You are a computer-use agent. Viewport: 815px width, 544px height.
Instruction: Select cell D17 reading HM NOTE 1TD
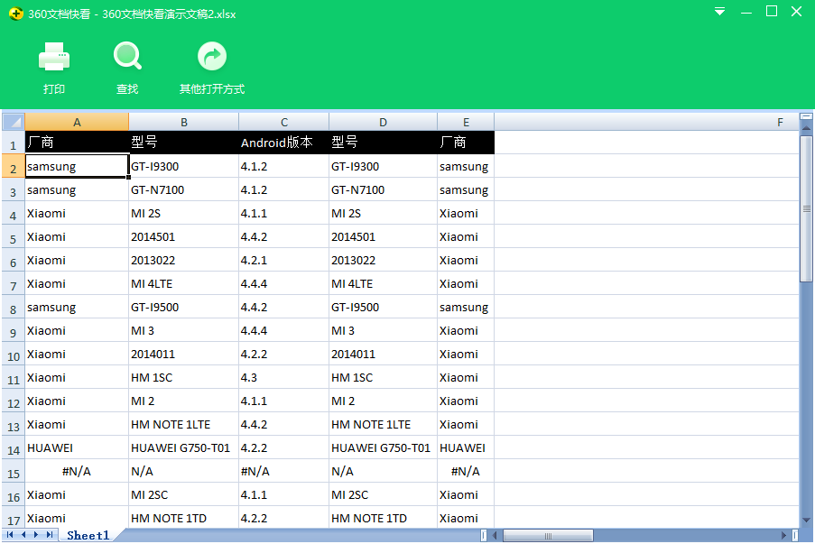(x=383, y=518)
